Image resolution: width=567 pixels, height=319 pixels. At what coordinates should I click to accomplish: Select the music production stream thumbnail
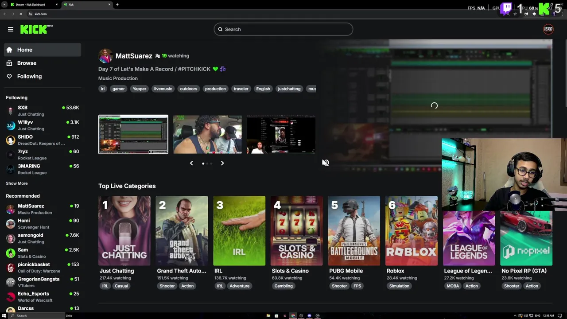pos(133,134)
